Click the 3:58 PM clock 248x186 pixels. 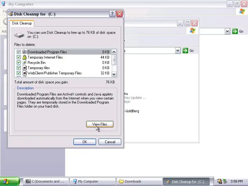coord(237,181)
